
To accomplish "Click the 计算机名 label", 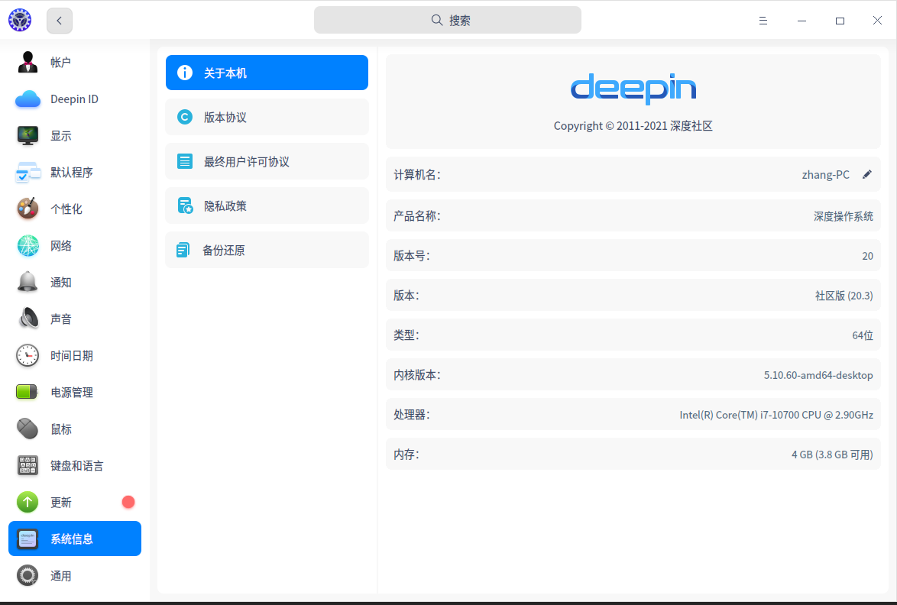I will [x=416, y=174].
